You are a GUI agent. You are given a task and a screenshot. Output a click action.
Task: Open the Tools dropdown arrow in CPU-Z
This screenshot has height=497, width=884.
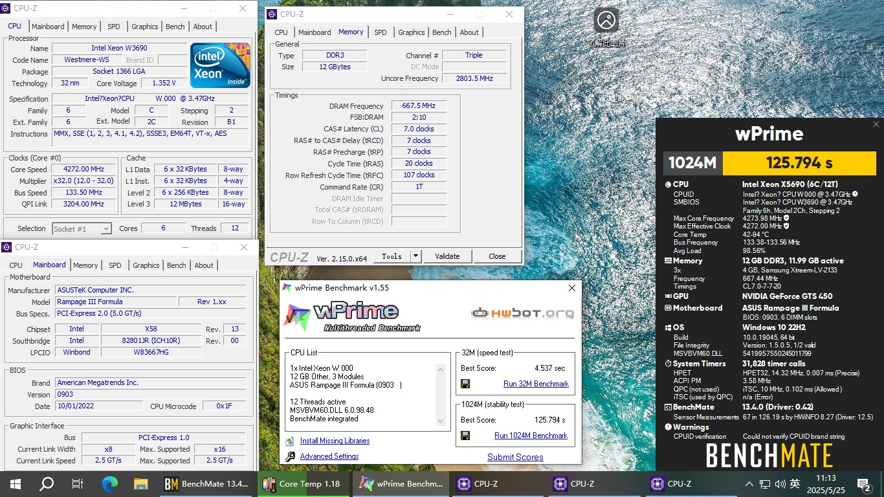(415, 256)
